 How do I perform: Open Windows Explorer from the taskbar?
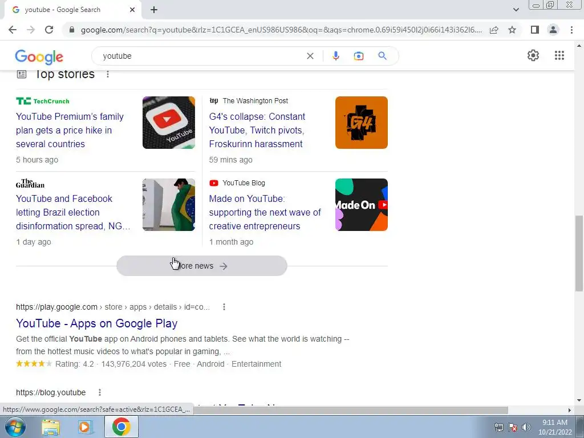pos(51,427)
